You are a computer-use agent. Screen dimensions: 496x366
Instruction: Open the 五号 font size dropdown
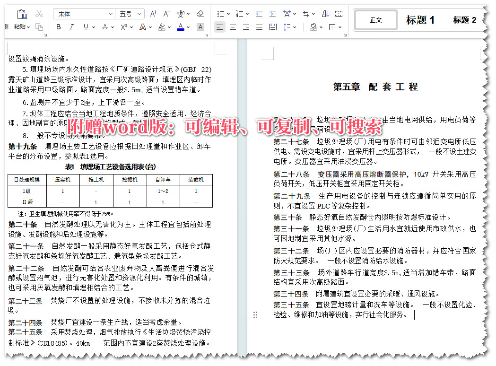coord(140,14)
